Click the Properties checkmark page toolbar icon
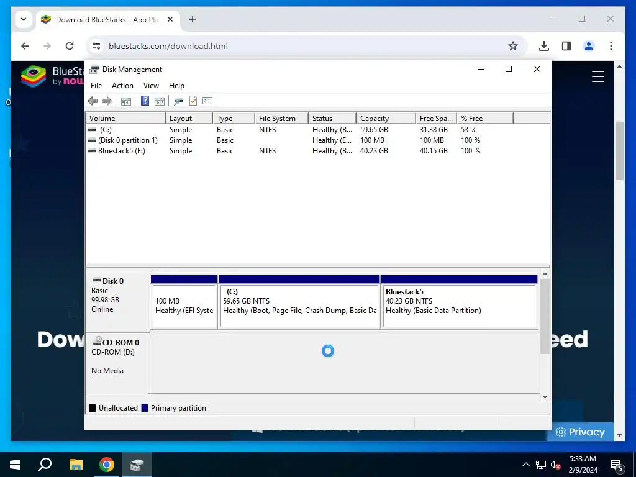Screen dimensions: 636x477 point(193,101)
